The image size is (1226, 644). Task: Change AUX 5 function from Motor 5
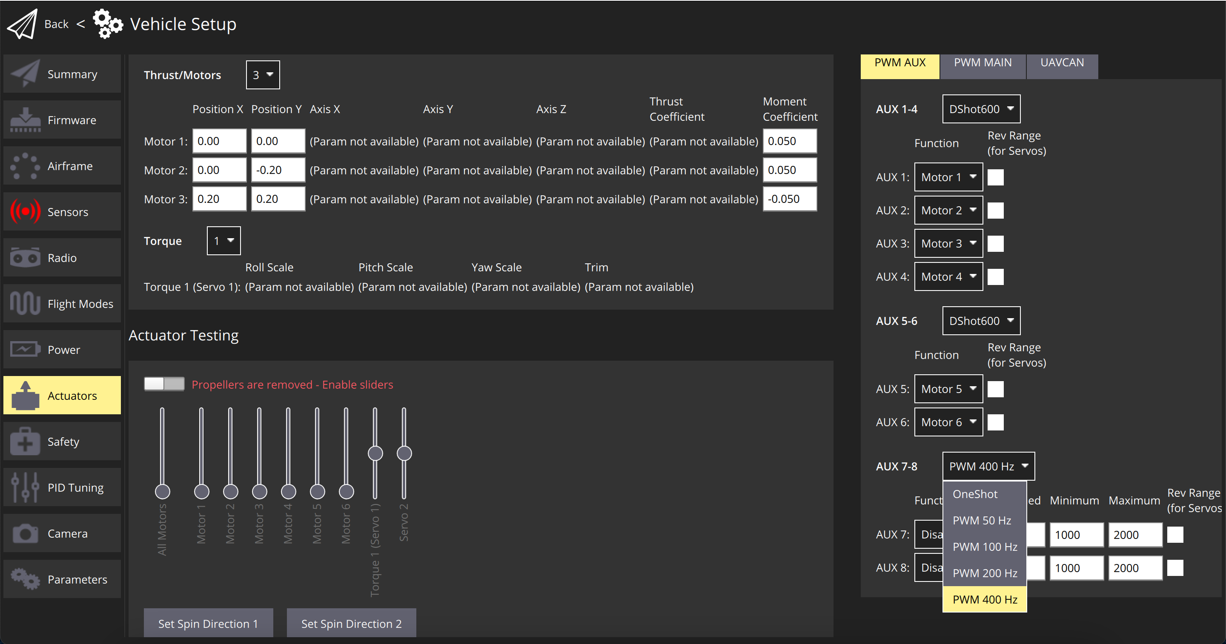(x=948, y=389)
